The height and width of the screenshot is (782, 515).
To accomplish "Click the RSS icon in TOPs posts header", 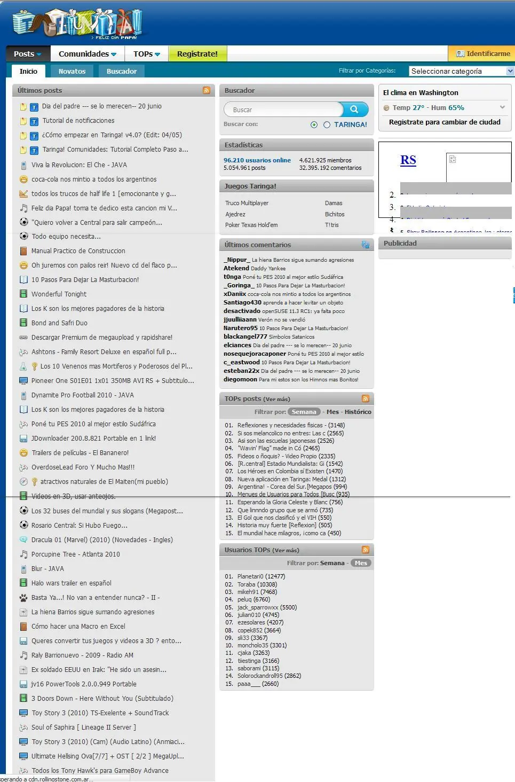I will tap(366, 398).
